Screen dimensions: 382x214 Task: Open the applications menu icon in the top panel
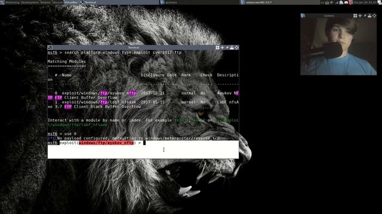point(2,2)
